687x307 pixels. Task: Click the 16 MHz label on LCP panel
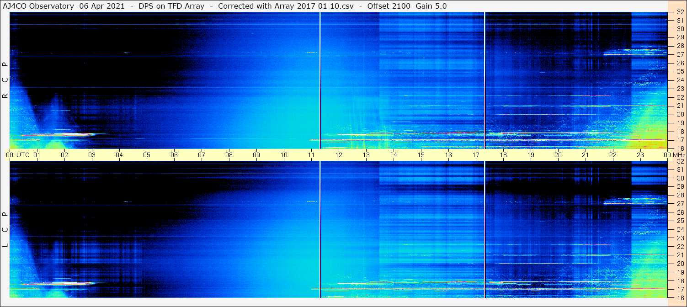tap(680, 297)
